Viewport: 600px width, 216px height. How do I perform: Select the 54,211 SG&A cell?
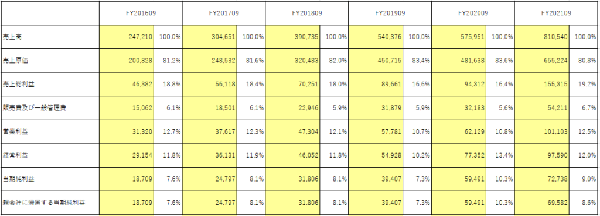pyautogui.click(x=542, y=108)
